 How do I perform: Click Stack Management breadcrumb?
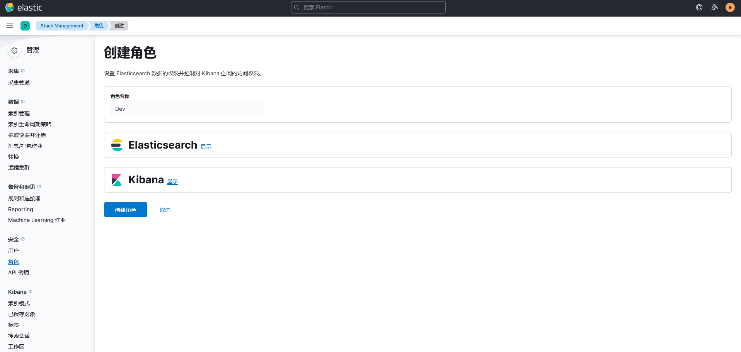click(62, 26)
